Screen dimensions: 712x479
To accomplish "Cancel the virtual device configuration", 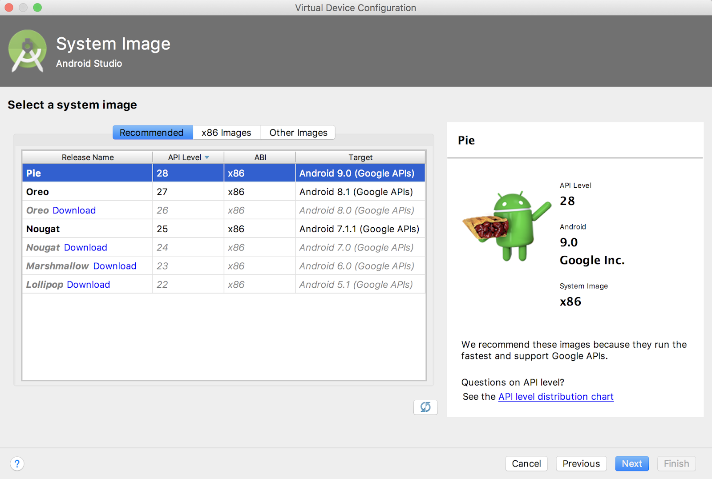I will click(x=526, y=463).
